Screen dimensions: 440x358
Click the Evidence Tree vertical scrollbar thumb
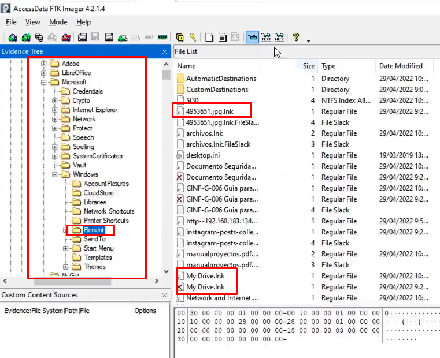coord(166,75)
